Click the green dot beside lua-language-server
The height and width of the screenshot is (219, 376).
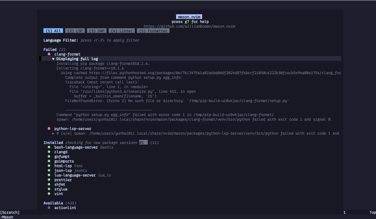(49, 175)
